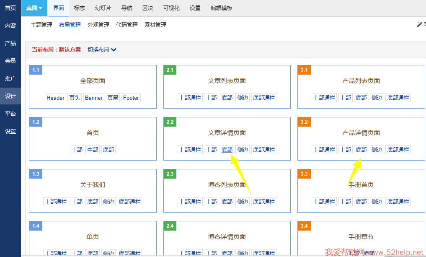Open the 桌面 dropdown menu
The height and width of the screenshot is (257, 426).
tap(34, 8)
